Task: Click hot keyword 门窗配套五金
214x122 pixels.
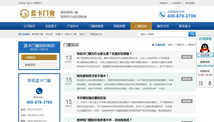Action: [95, 34]
